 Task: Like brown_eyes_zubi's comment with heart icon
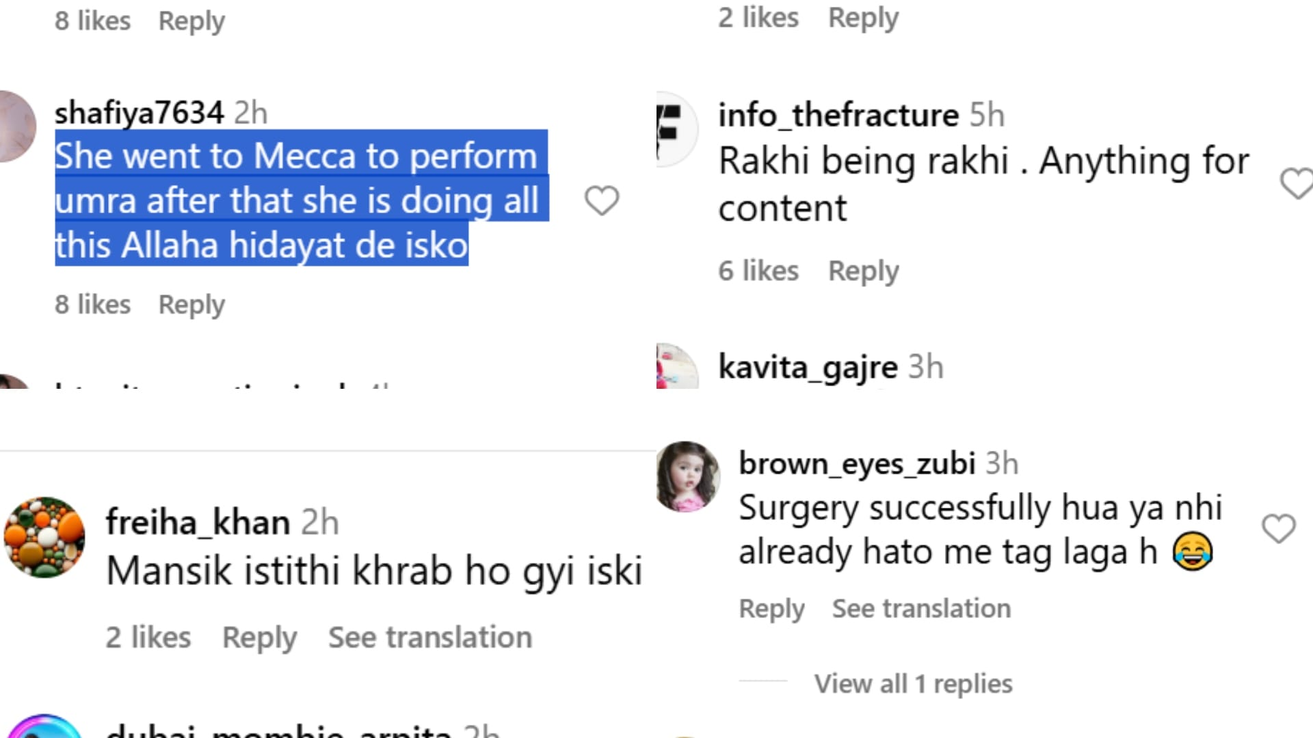point(1279,529)
